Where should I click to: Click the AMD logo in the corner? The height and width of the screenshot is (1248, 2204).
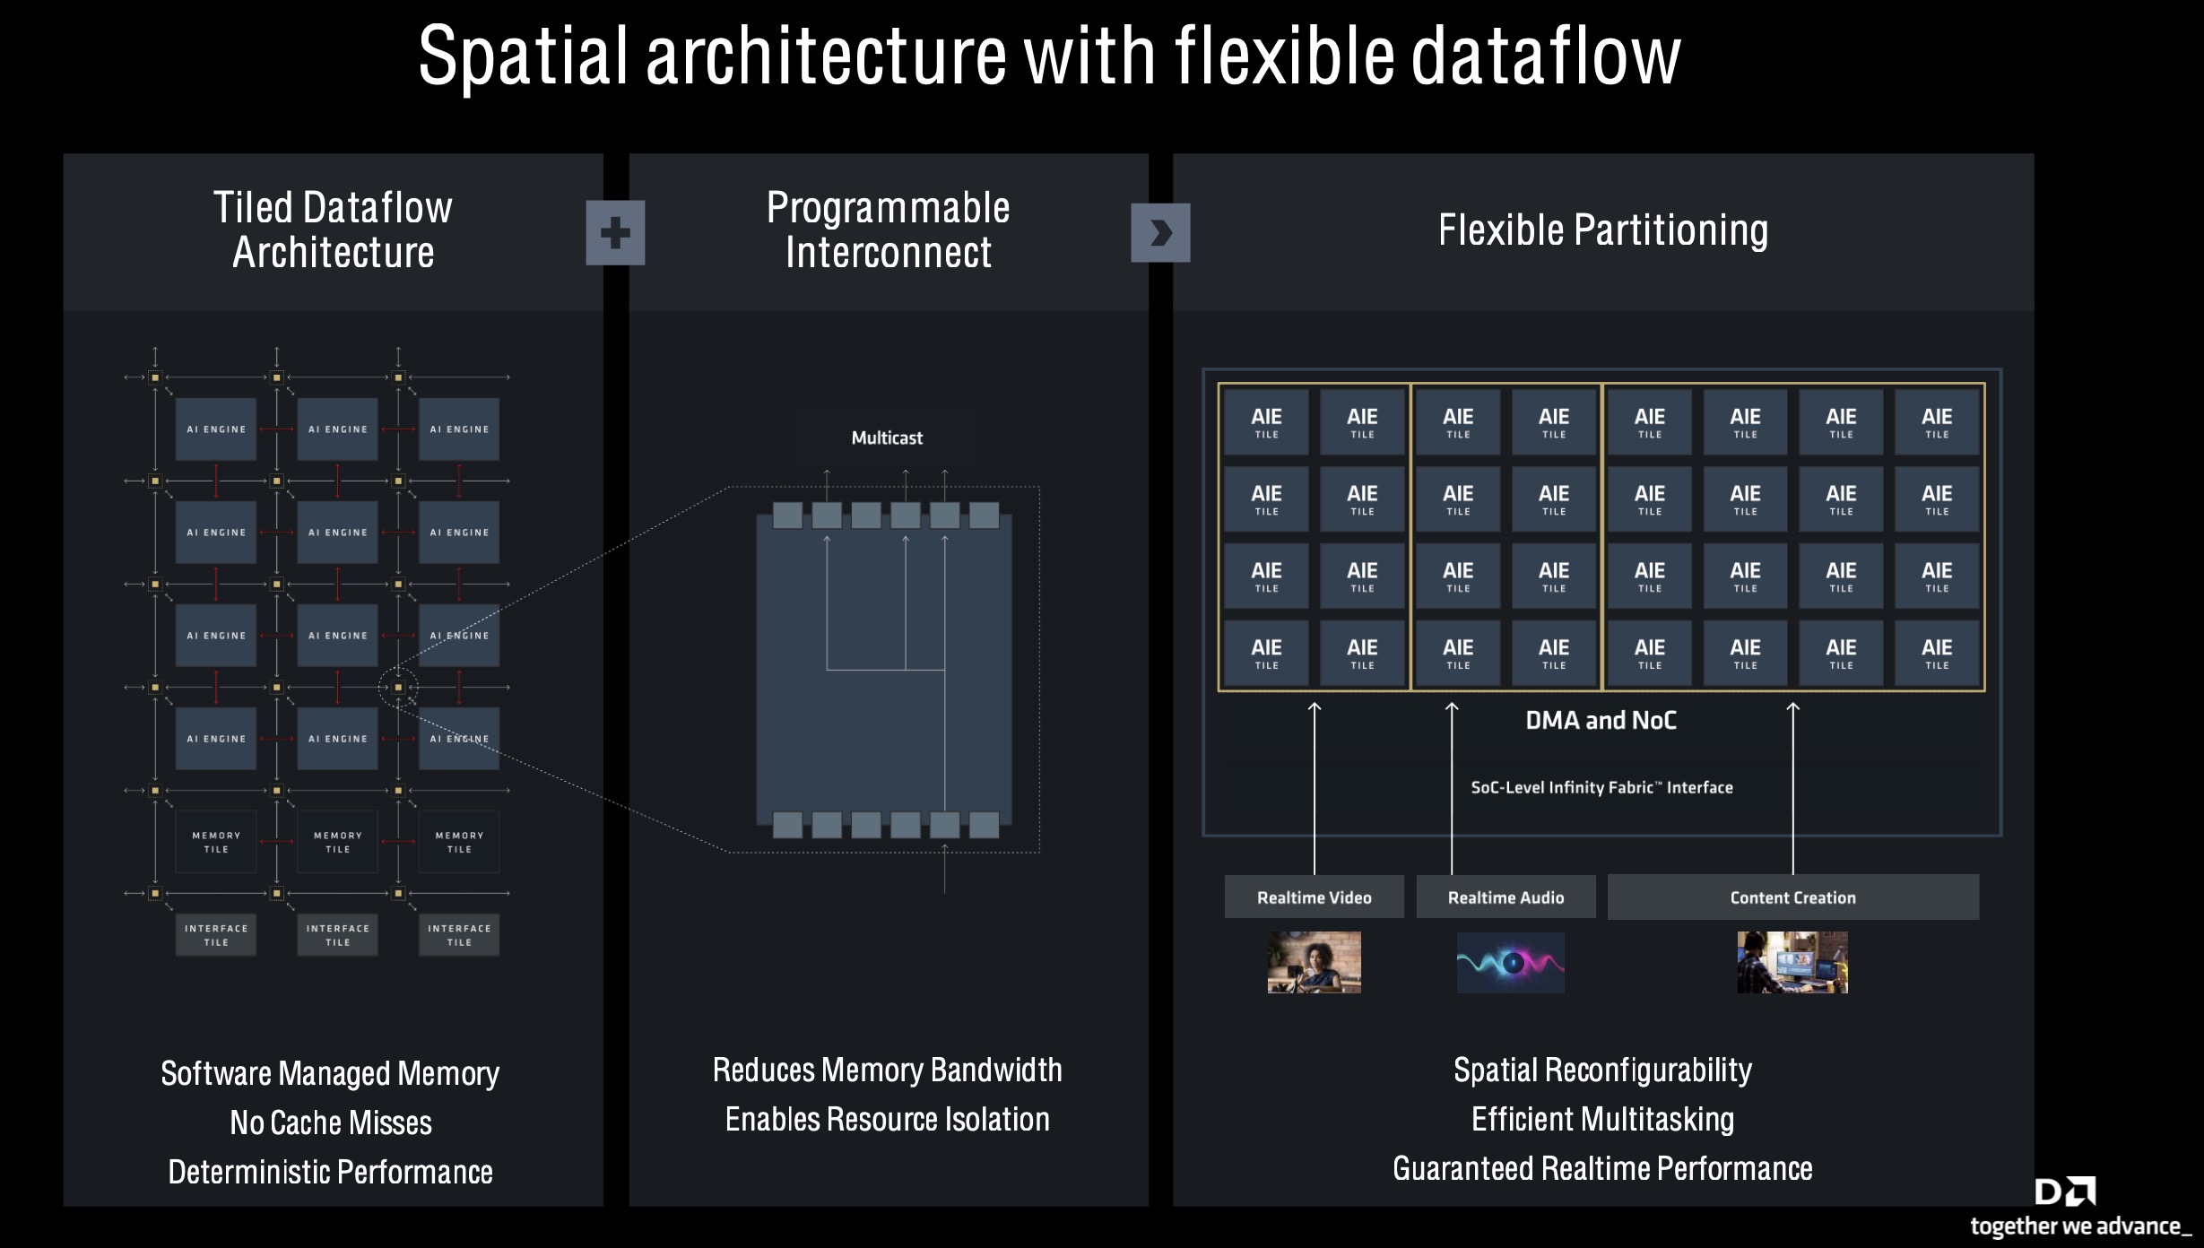coord(2066,1192)
